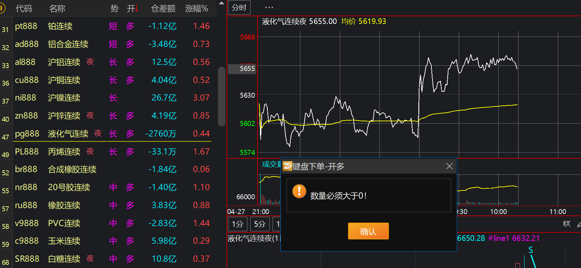
Task: Click the quote list scrollbar thumb
Action: tap(222, 96)
